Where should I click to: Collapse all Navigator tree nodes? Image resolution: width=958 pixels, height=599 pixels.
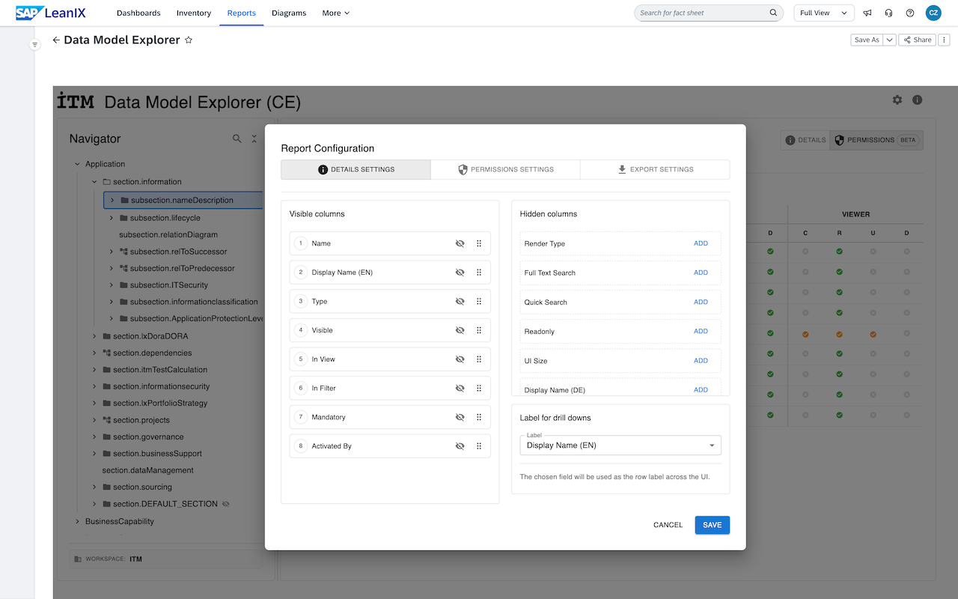point(254,139)
